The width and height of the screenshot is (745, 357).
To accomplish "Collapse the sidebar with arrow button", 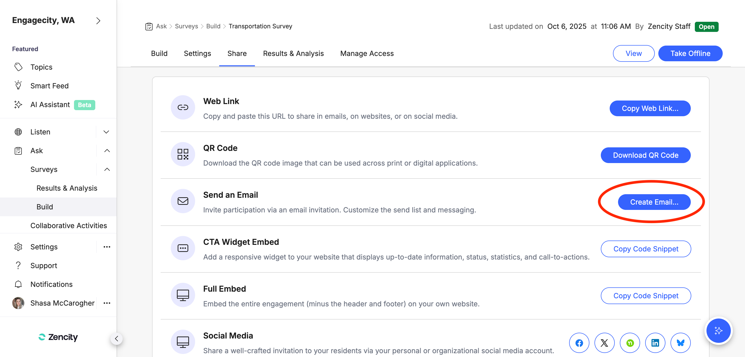I will 117,339.
